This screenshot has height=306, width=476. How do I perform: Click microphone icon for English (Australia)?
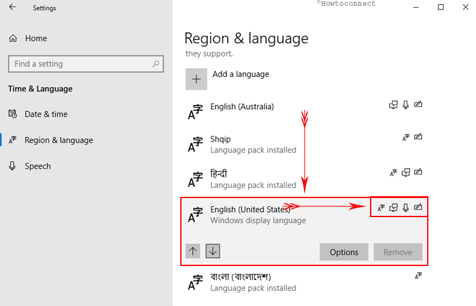pyautogui.click(x=406, y=105)
